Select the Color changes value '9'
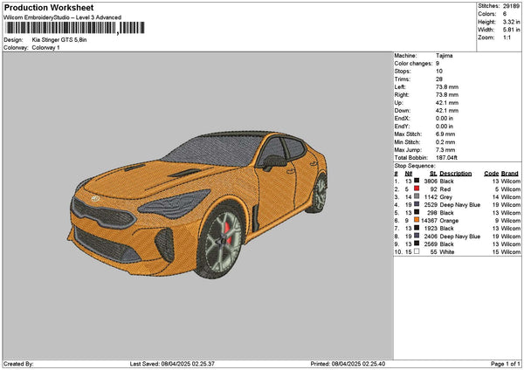This screenshot has width=524, height=370. (438, 64)
